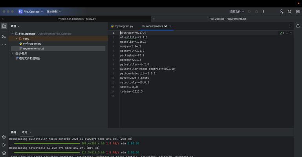Image resolution: width=302 pixels, height=157 pixels.
Task: Open Search Everywhere magnifier
Action: pyautogui.click(x=290, y=11)
